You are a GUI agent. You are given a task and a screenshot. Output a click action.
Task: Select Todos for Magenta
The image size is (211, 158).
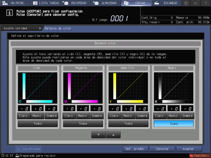click(x=83, y=123)
